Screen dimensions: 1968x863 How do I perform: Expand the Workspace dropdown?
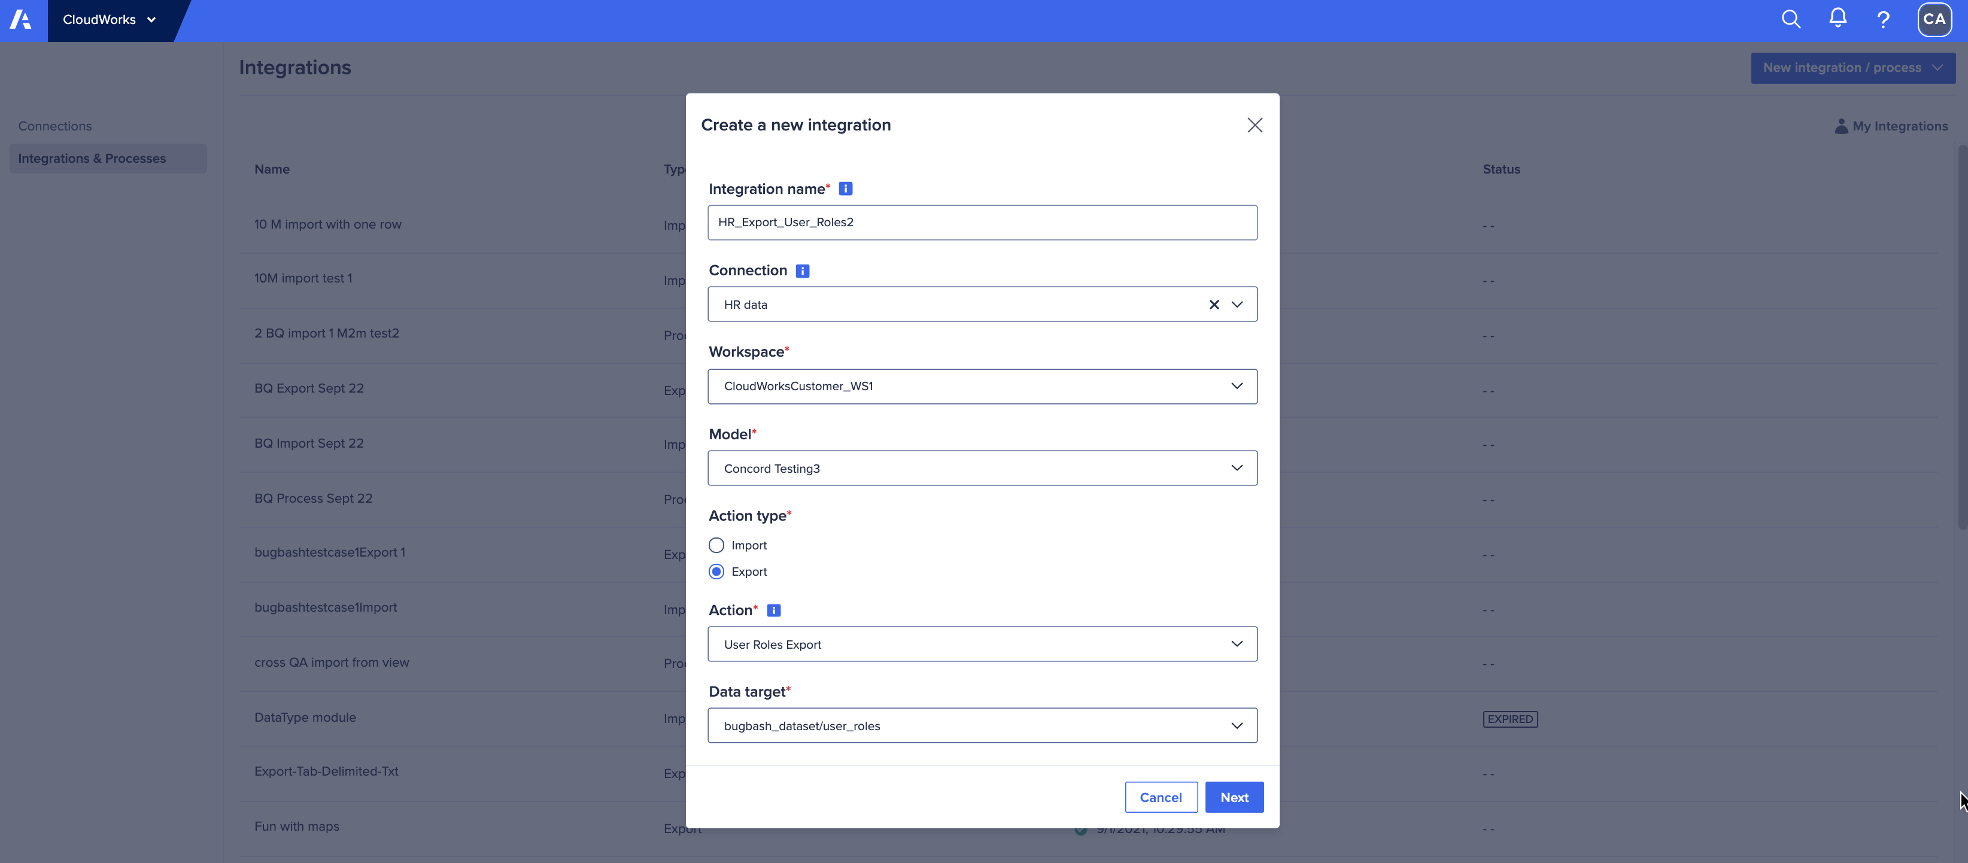[1236, 385]
